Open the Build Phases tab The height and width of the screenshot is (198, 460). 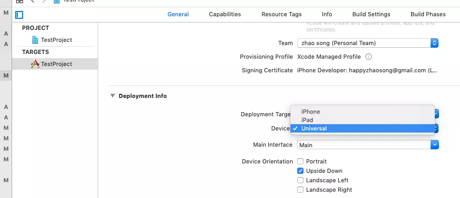pos(428,14)
